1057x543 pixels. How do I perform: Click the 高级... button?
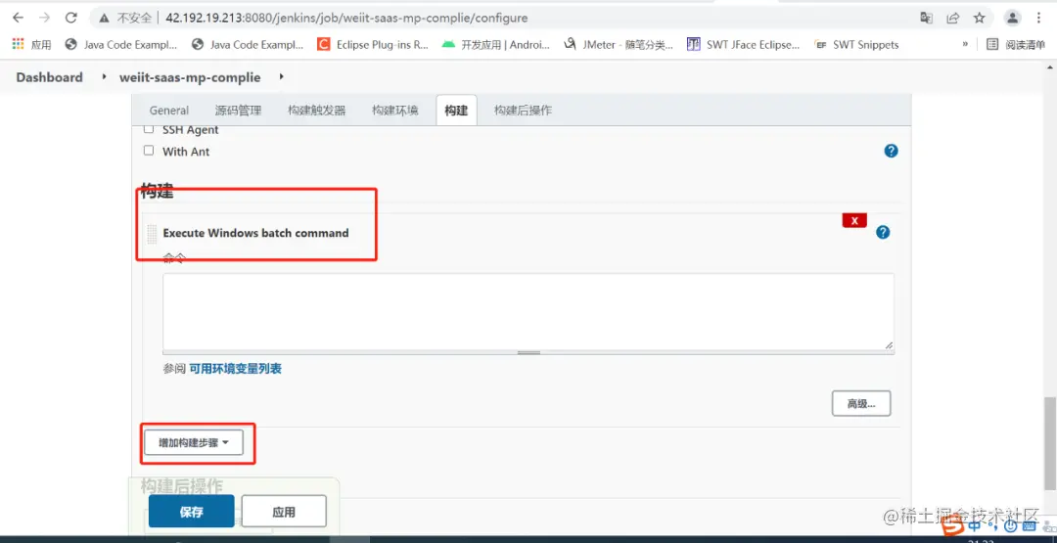click(861, 403)
